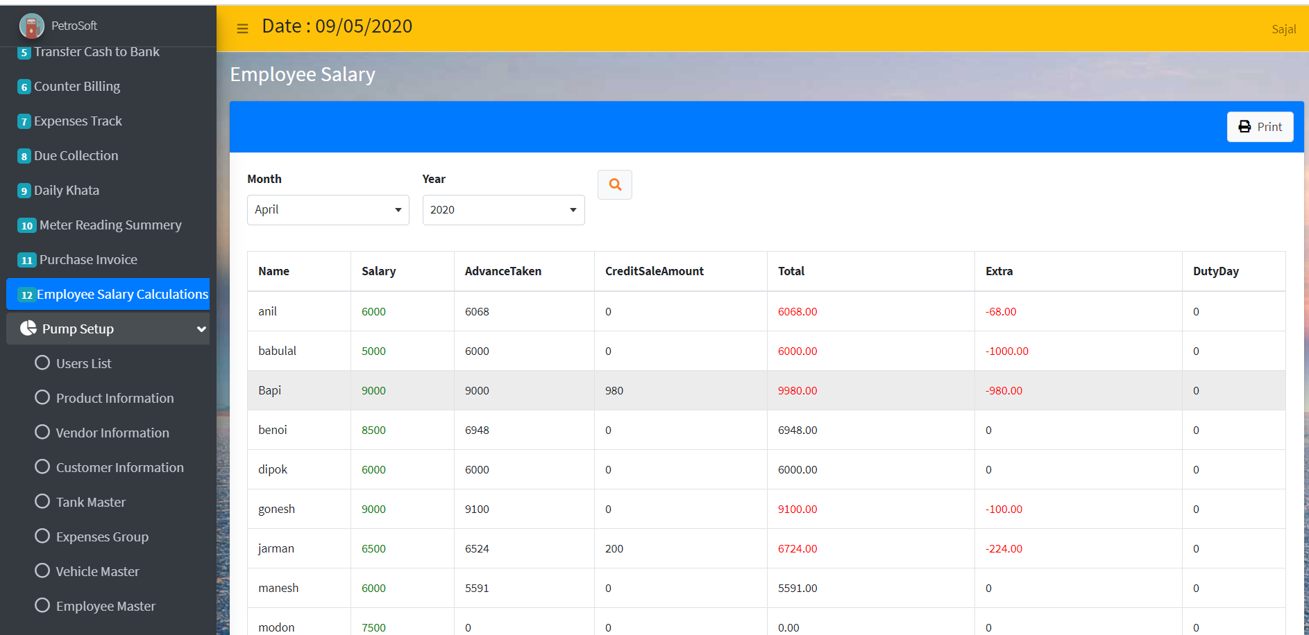1309x635 pixels.
Task: Click the pie chart icon beside Pump Setup
Action: (x=28, y=329)
